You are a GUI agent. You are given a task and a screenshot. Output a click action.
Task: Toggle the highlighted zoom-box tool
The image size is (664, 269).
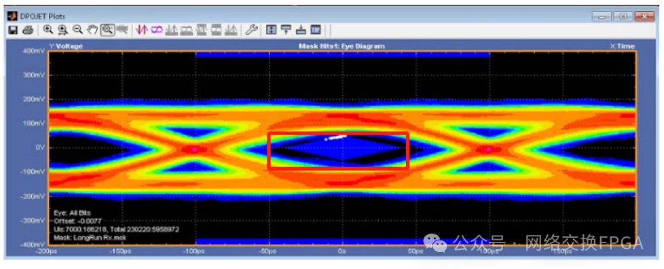107,30
